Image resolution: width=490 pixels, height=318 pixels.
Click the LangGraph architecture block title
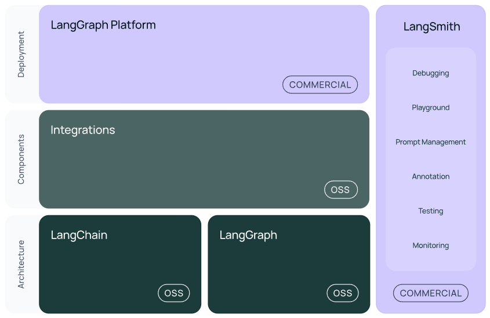coord(248,235)
